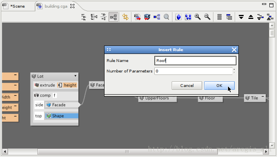Click the height parameter of extrude

67,85
